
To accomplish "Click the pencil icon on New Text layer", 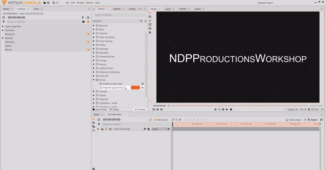I will (145, 129).
